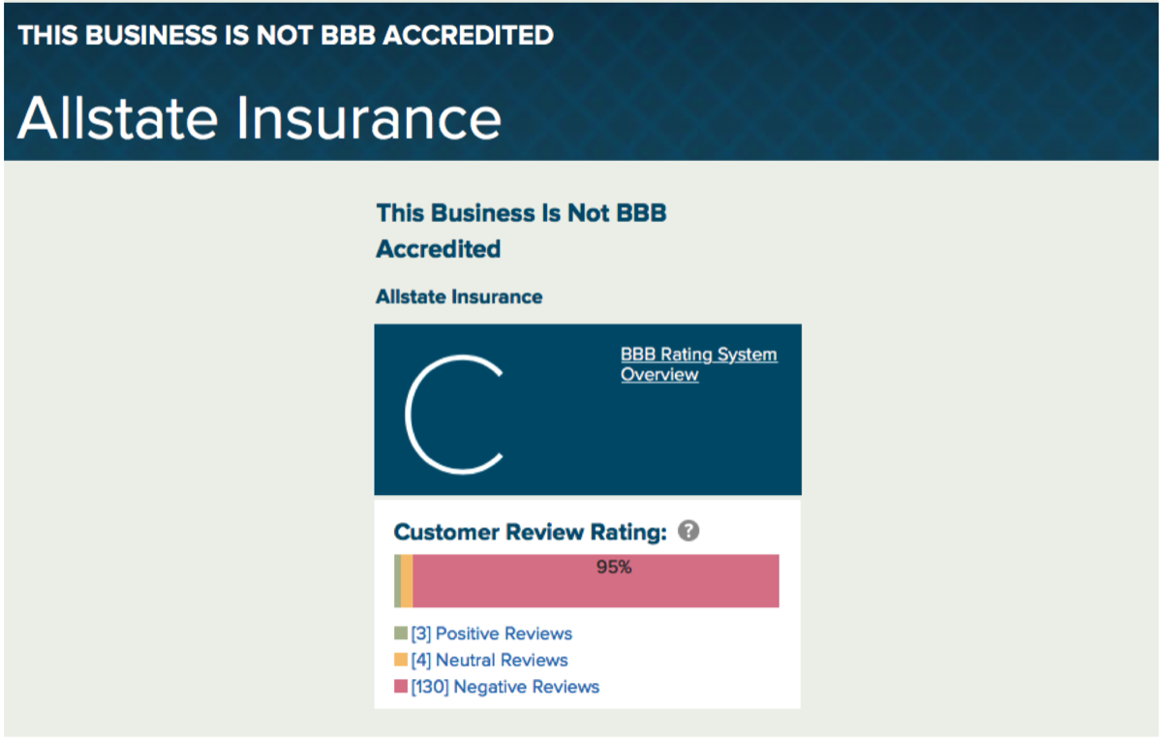Open the [3] Positive Reviews link
The height and width of the screenshot is (740, 1162).
click(492, 633)
